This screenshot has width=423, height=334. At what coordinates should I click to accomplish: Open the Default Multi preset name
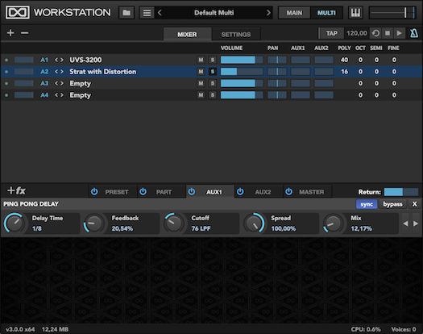click(x=214, y=13)
